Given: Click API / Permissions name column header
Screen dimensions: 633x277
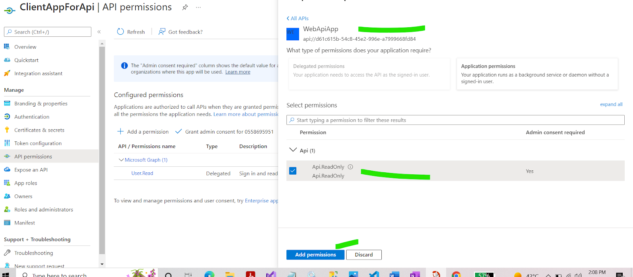Looking at the screenshot, I should tap(147, 146).
